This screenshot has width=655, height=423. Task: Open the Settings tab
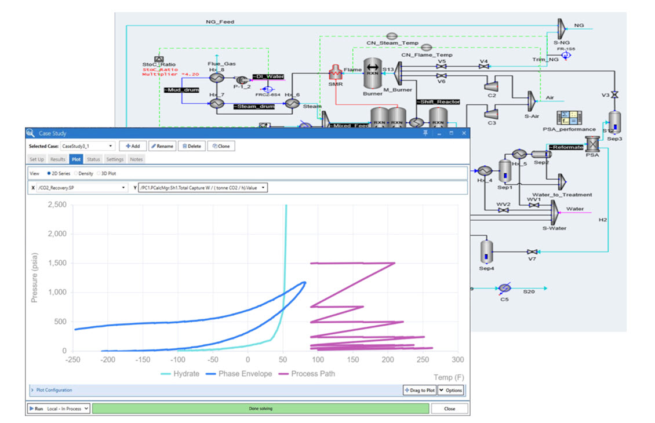pyautogui.click(x=115, y=159)
